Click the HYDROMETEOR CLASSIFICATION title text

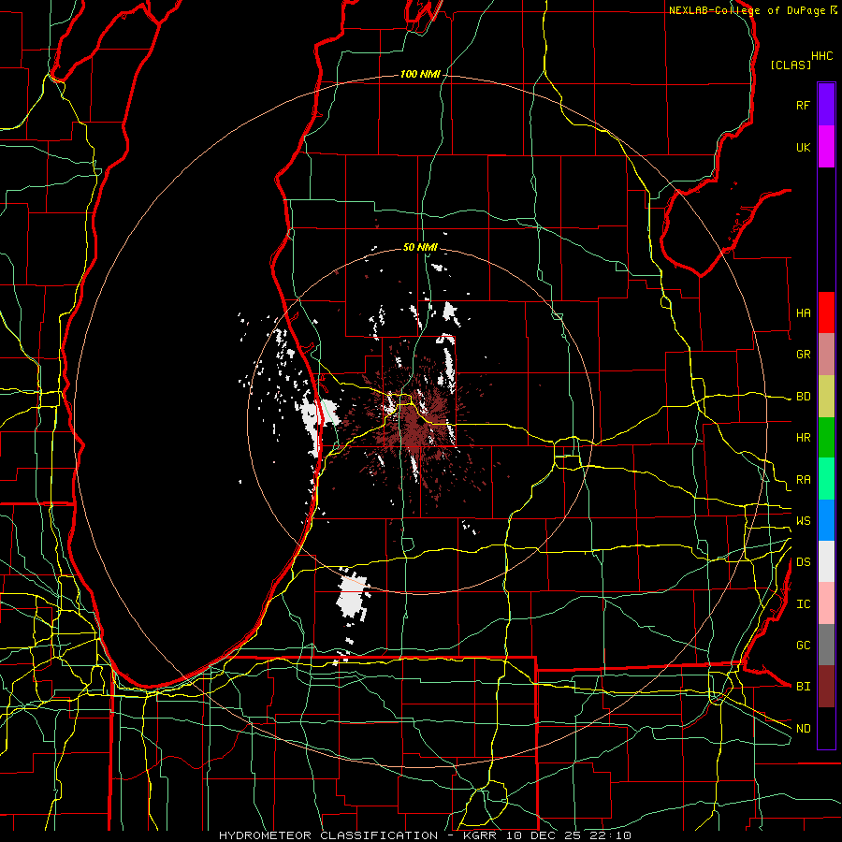click(x=328, y=835)
